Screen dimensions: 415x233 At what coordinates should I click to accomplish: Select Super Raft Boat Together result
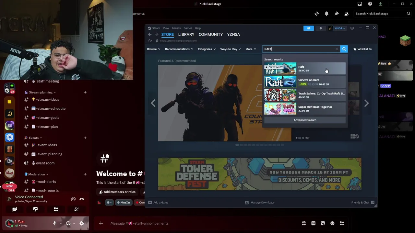[x=305, y=108]
